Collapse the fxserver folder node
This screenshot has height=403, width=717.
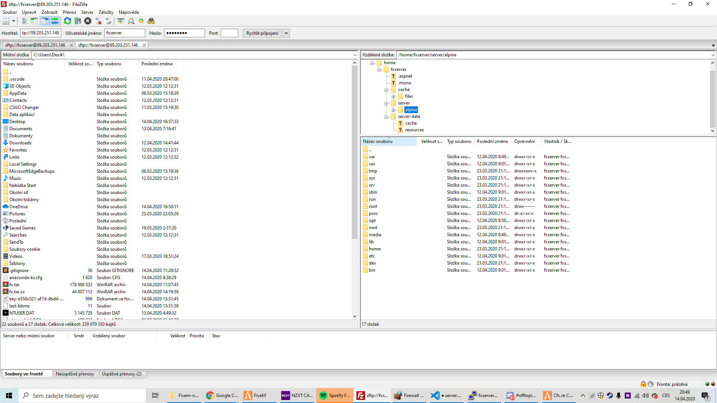coord(380,69)
